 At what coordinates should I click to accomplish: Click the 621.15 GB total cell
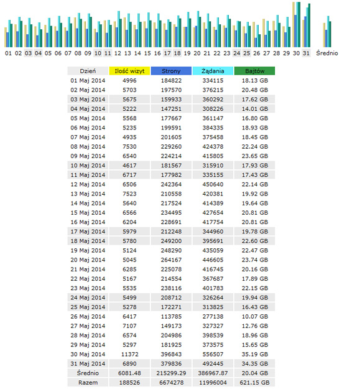coord(255,383)
